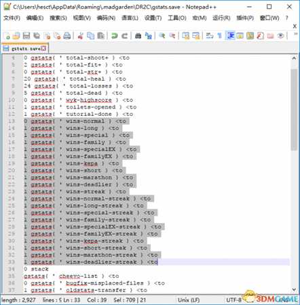Click the Cut scissors icon
Screen dimensions: 300x305
point(80,36)
